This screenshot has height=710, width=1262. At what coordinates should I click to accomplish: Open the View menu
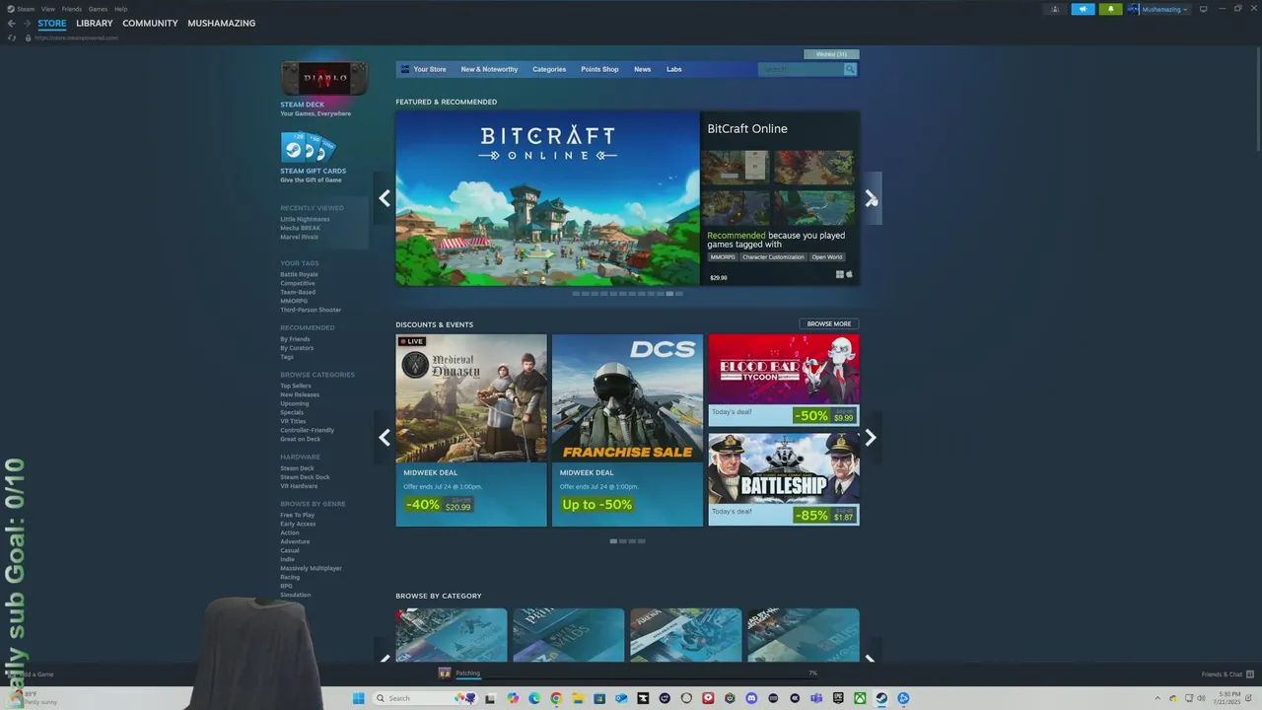47,9
